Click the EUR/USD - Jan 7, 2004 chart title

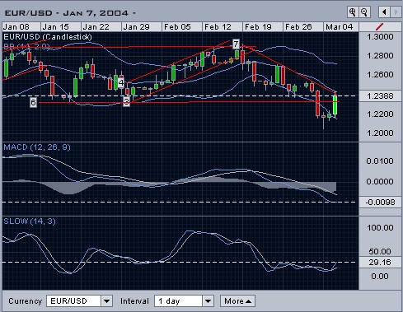click(x=67, y=13)
